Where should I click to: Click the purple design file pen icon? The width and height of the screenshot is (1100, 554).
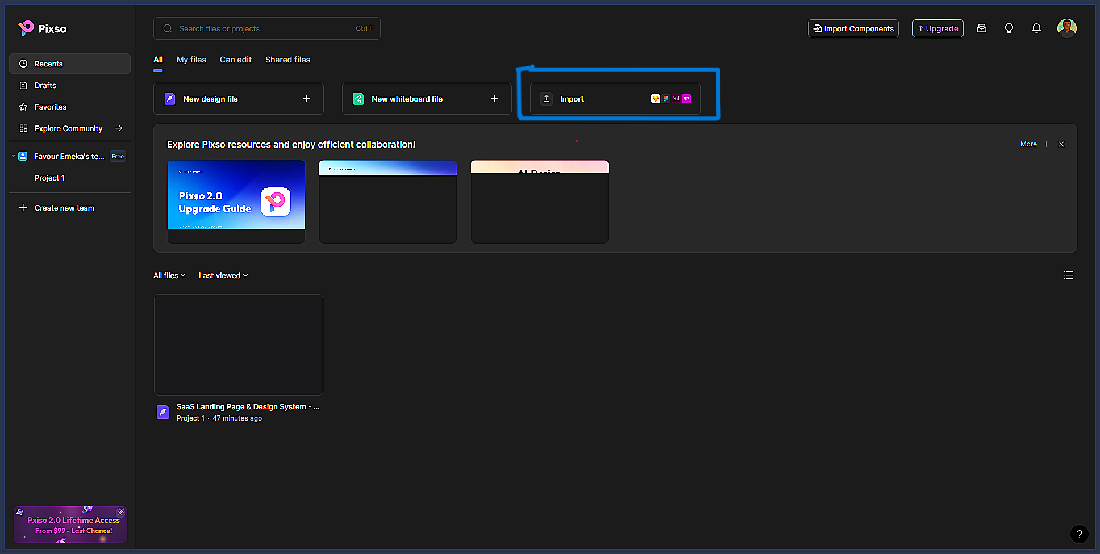pyautogui.click(x=170, y=99)
